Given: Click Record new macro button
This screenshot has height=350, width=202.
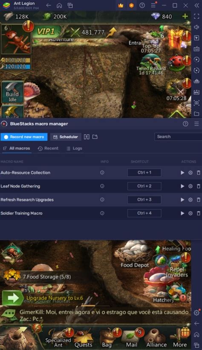Looking at the screenshot, I should click(x=24, y=137).
